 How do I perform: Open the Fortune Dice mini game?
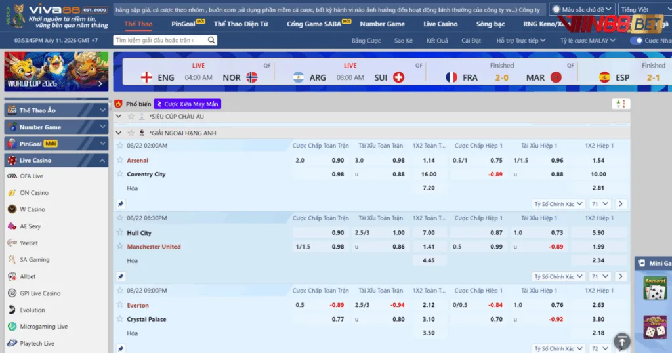coord(655,327)
